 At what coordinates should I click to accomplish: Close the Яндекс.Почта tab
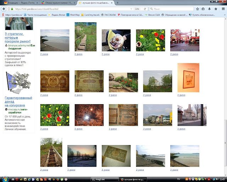point(37,3)
